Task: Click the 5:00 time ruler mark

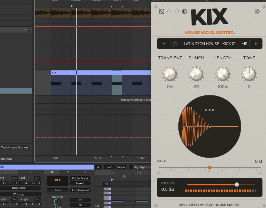Action: tap(55, 158)
